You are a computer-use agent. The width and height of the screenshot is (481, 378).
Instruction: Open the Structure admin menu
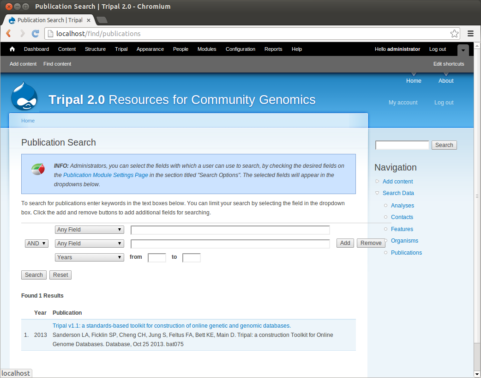coord(95,49)
